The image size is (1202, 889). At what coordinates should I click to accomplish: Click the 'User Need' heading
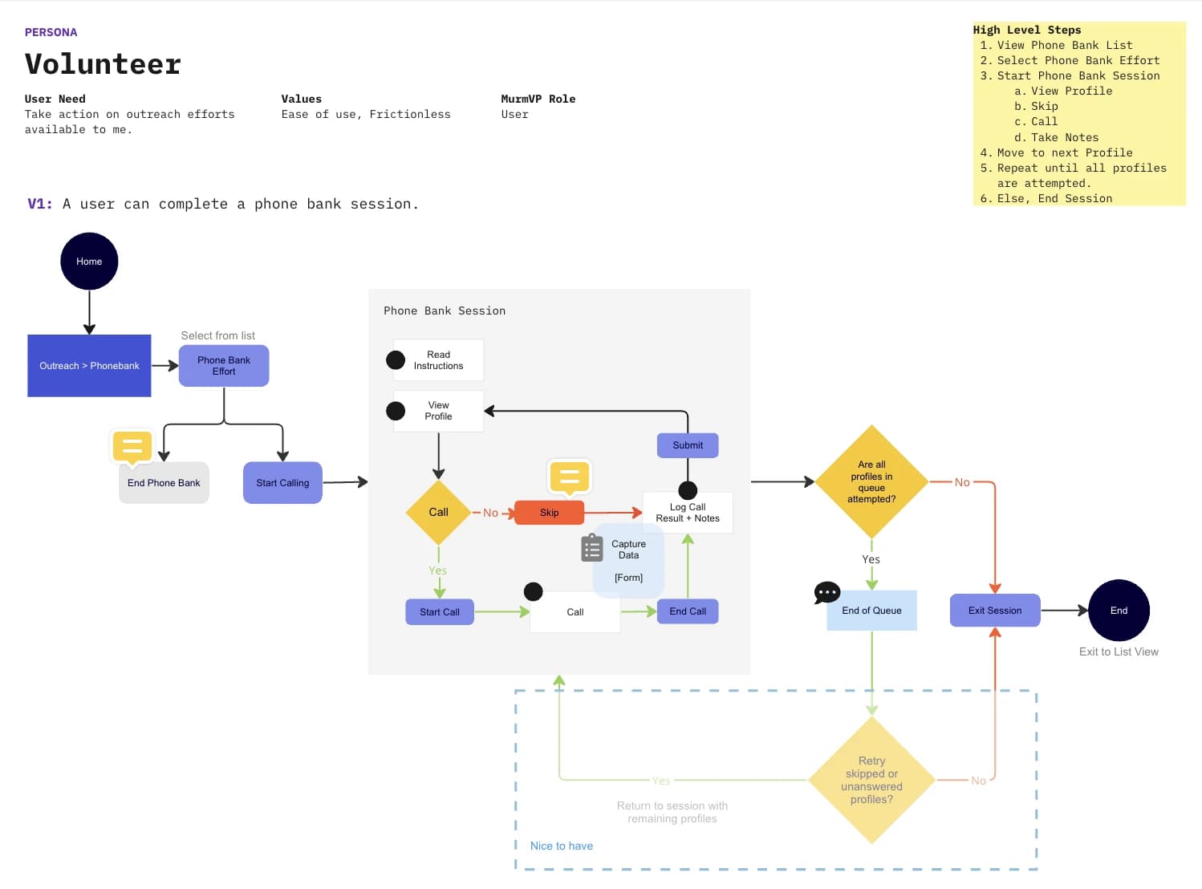point(55,99)
